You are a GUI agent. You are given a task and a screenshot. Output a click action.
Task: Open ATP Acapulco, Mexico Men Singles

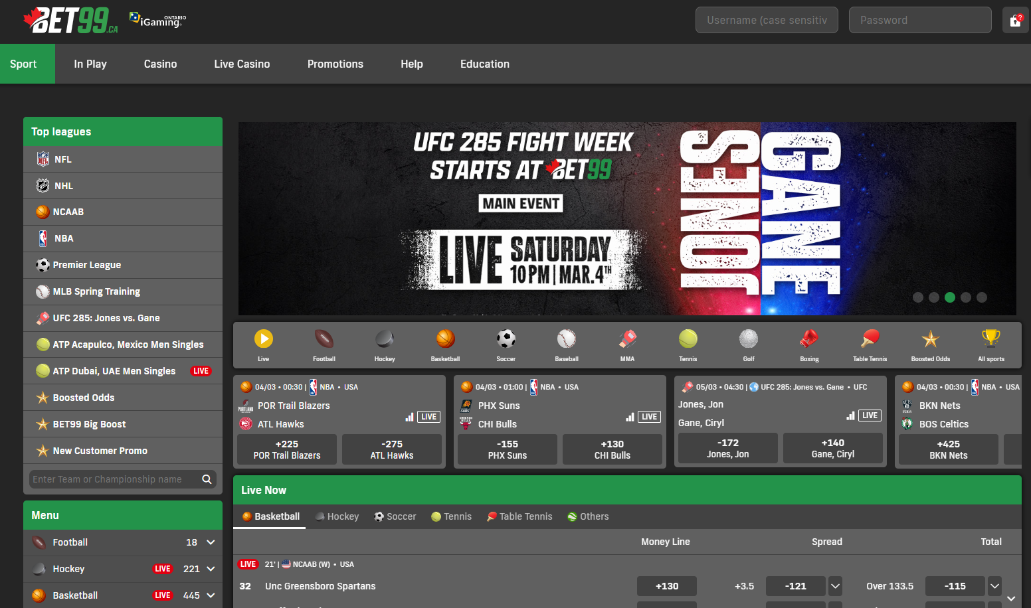click(x=123, y=345)
